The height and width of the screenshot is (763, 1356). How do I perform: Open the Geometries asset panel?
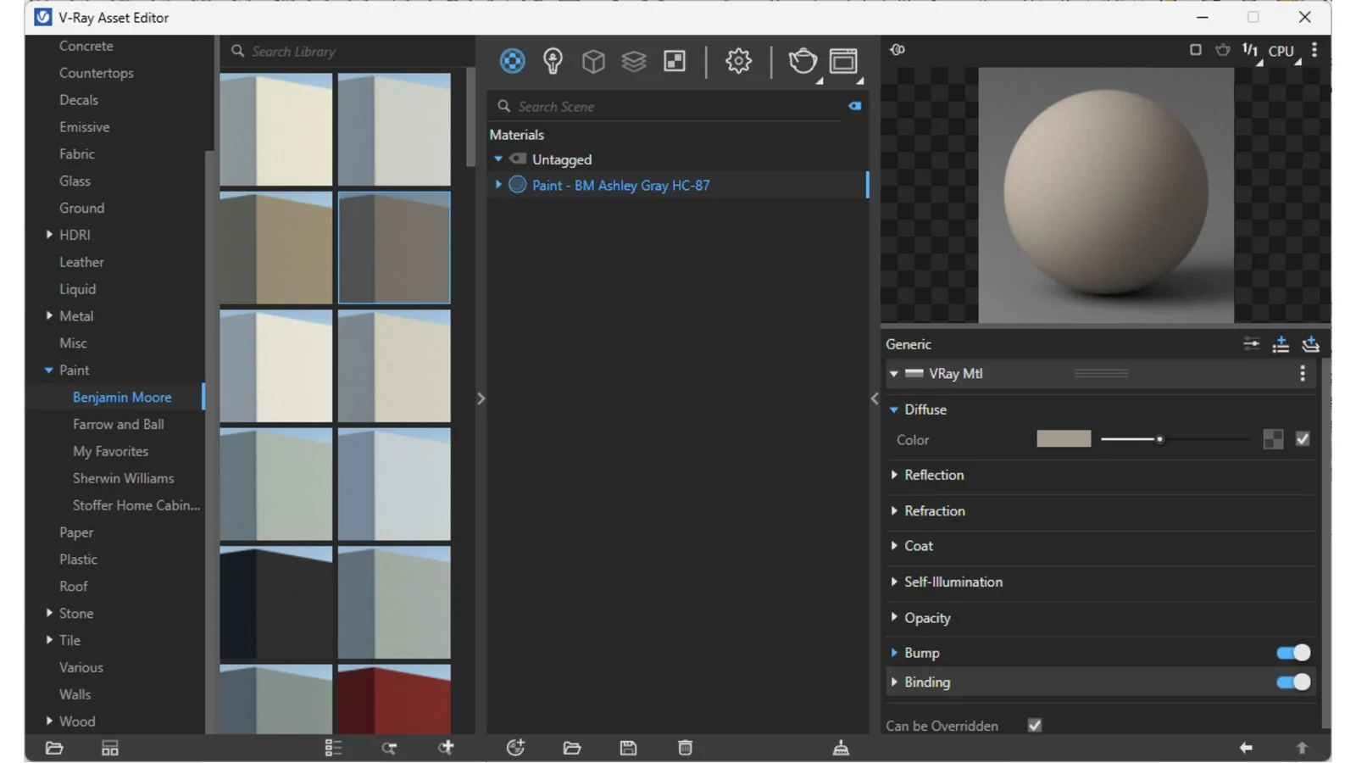coord(593,60)
